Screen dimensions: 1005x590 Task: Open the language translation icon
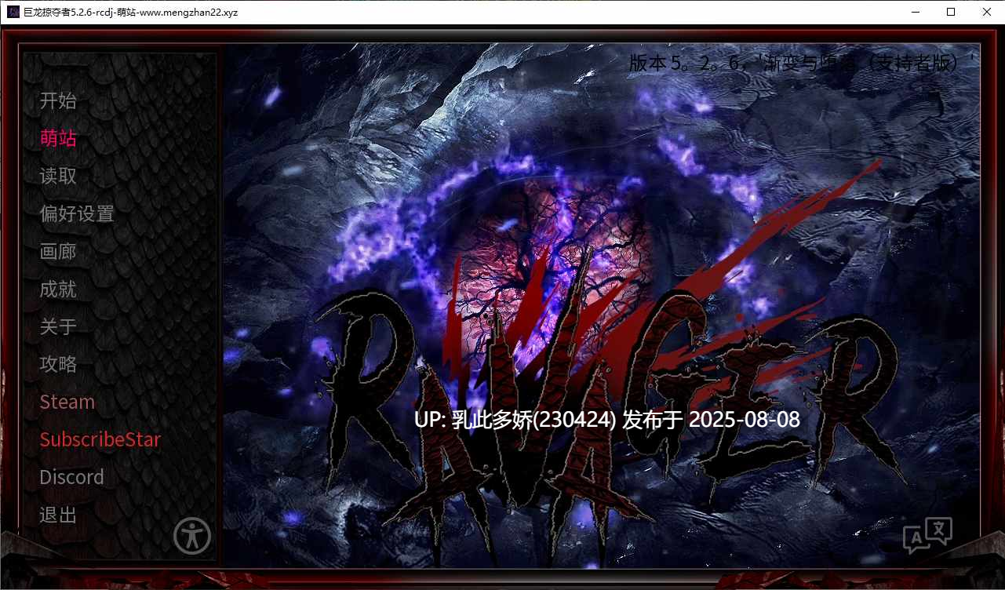pos(927,535)
